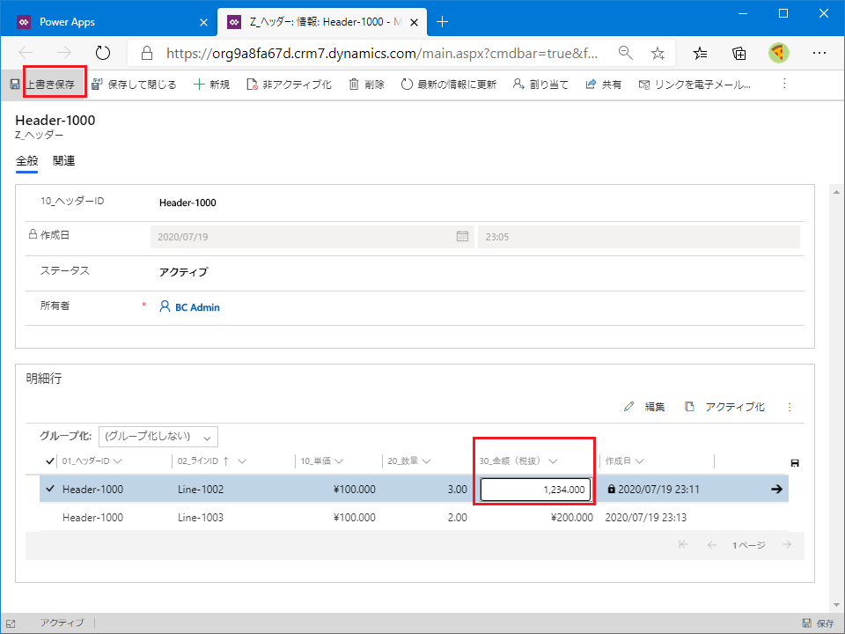Viewport: 845px width, 634px height.
Task: Open the subgrid more commands menu
Action: point(790,407)
